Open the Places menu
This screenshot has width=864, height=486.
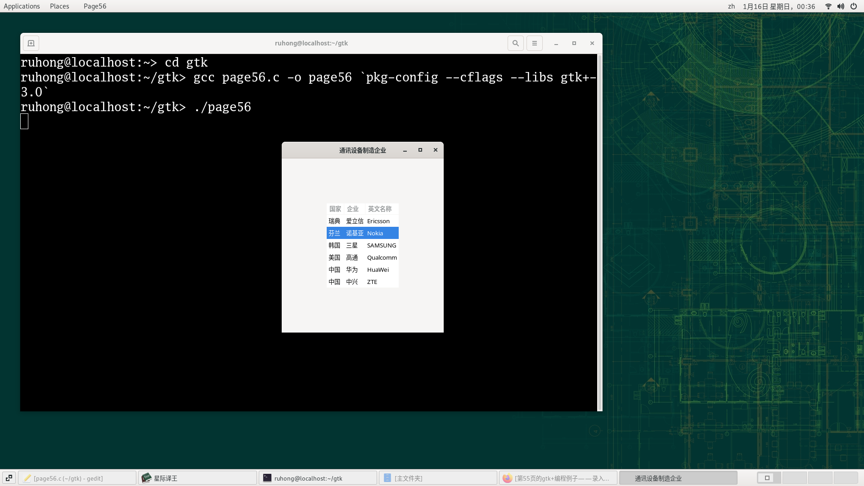coord(59,6)
